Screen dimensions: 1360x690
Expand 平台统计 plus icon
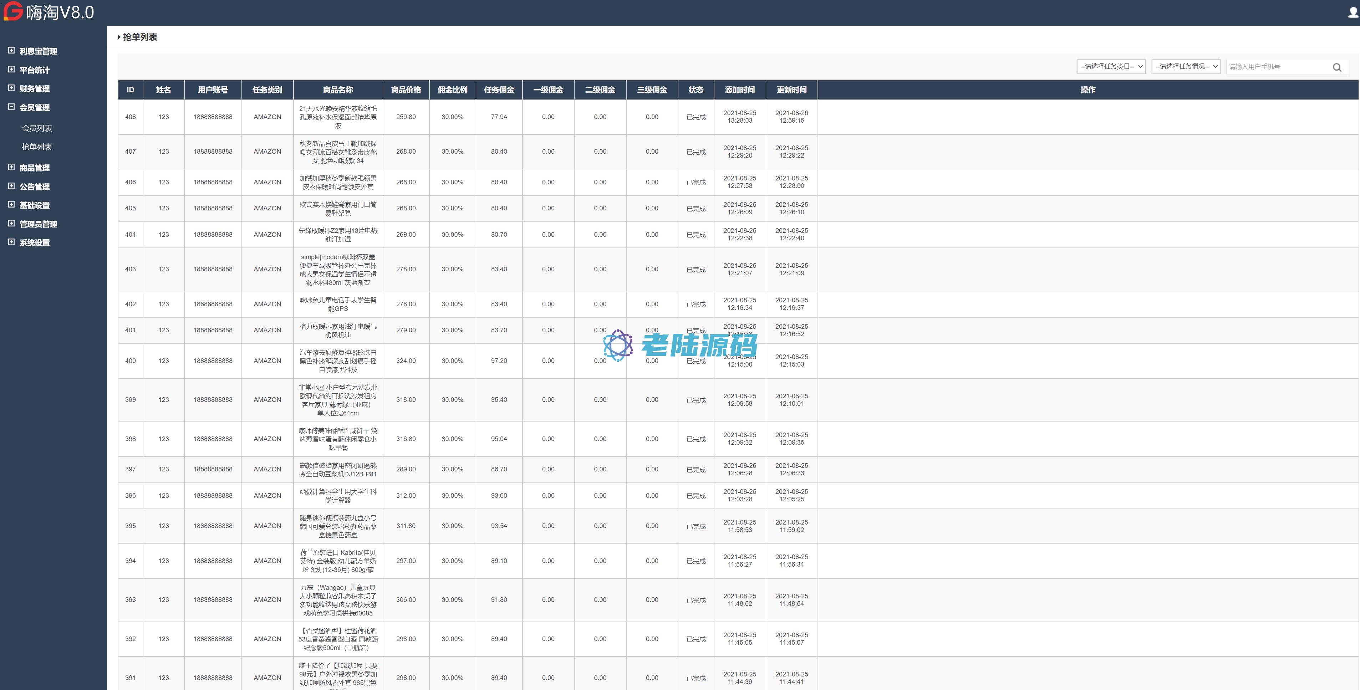pos(11,70)
